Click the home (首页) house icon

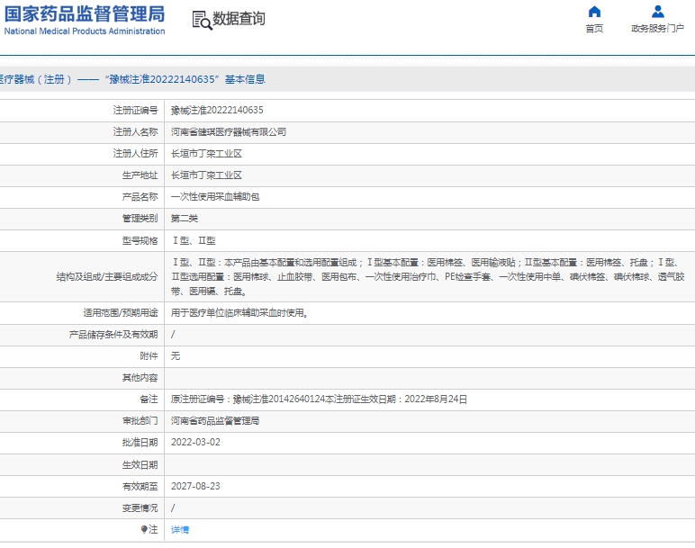pos(594,12)
